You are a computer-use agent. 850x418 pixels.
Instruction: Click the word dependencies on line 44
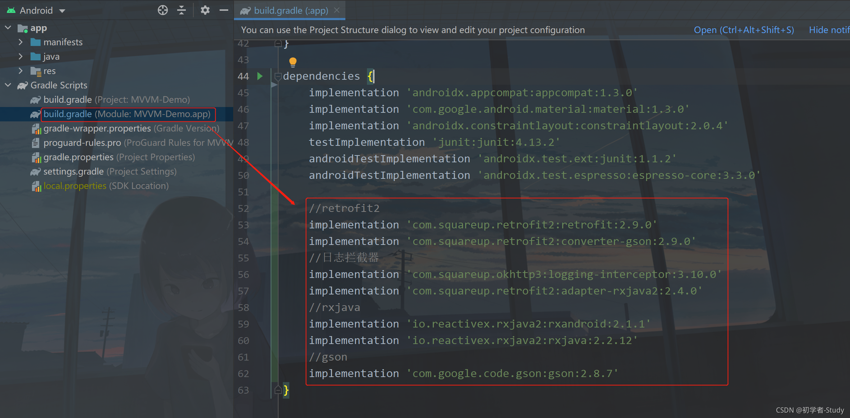[321, 76]
